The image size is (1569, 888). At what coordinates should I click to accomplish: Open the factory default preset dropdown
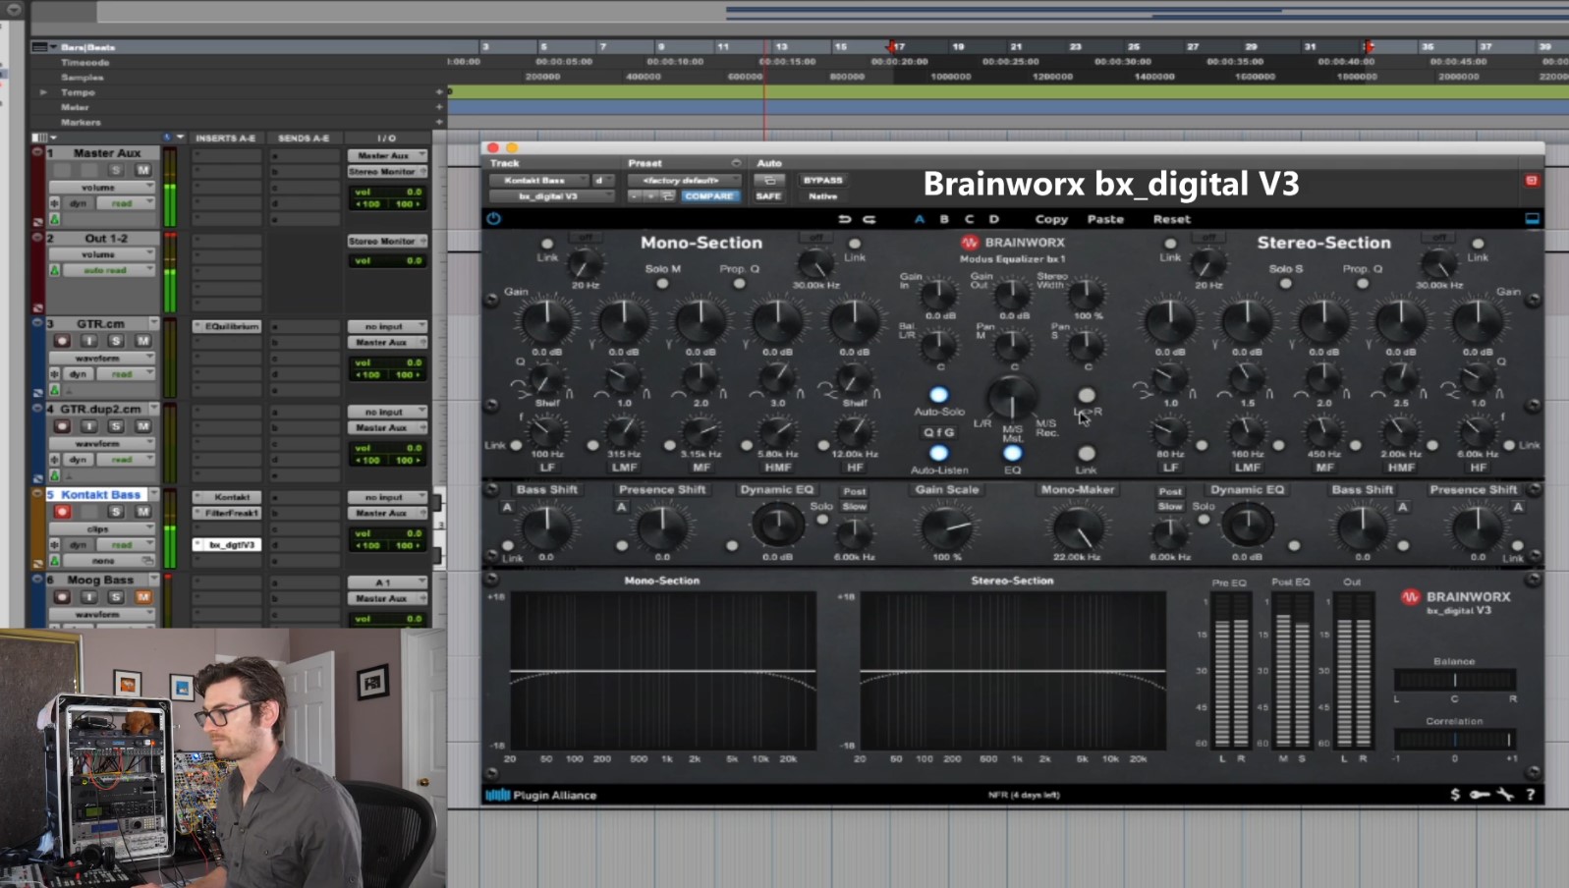(x=684, y=181)
